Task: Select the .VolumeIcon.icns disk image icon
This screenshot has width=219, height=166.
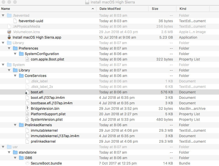Action: [x=9, y=32]
